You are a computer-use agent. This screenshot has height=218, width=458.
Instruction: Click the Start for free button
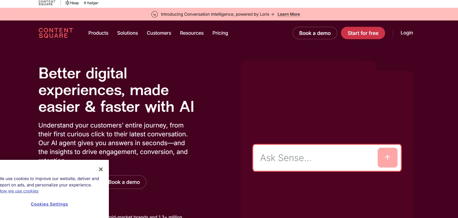point(363,33)
